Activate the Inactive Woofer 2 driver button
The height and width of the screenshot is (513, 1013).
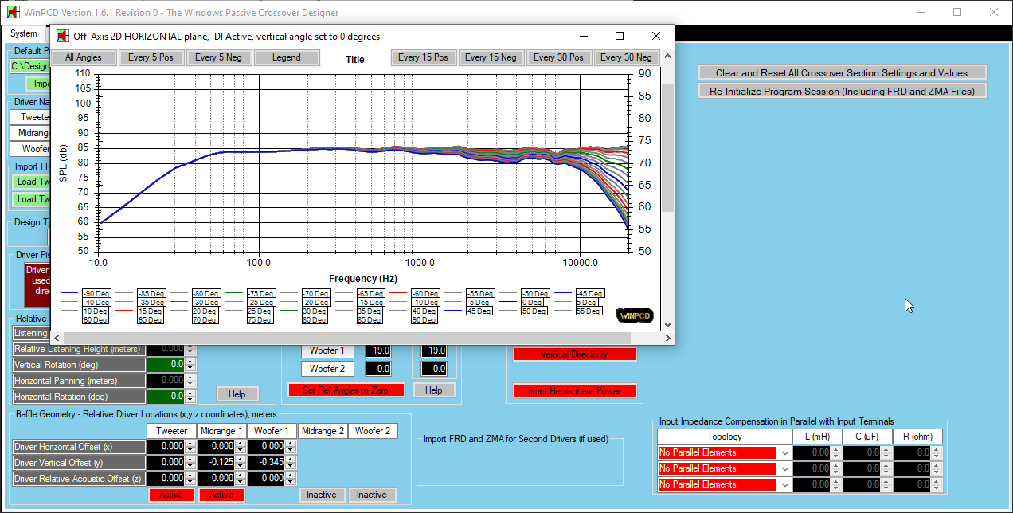372,495
